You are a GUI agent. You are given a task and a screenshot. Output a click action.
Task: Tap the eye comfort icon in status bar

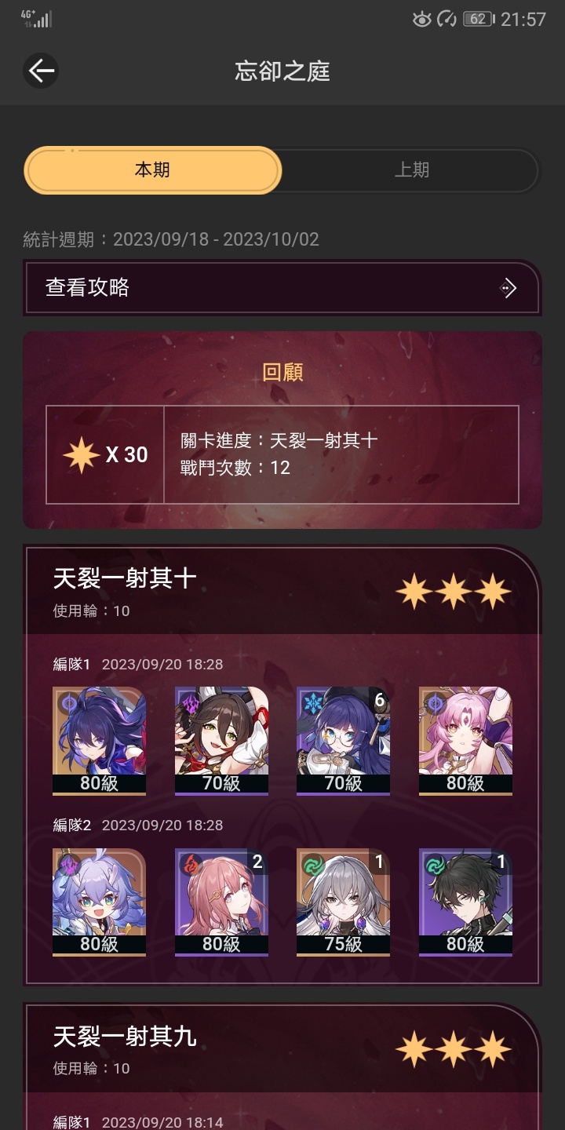(422, 19)
